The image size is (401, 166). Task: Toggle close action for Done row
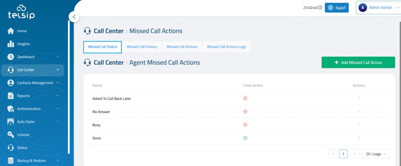[246, 138]
